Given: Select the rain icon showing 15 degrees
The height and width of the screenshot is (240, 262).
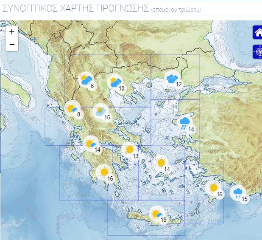Looking at the screenshot, I should pos(238,192).
